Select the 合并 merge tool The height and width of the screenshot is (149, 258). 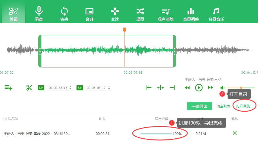click(89, 13)
